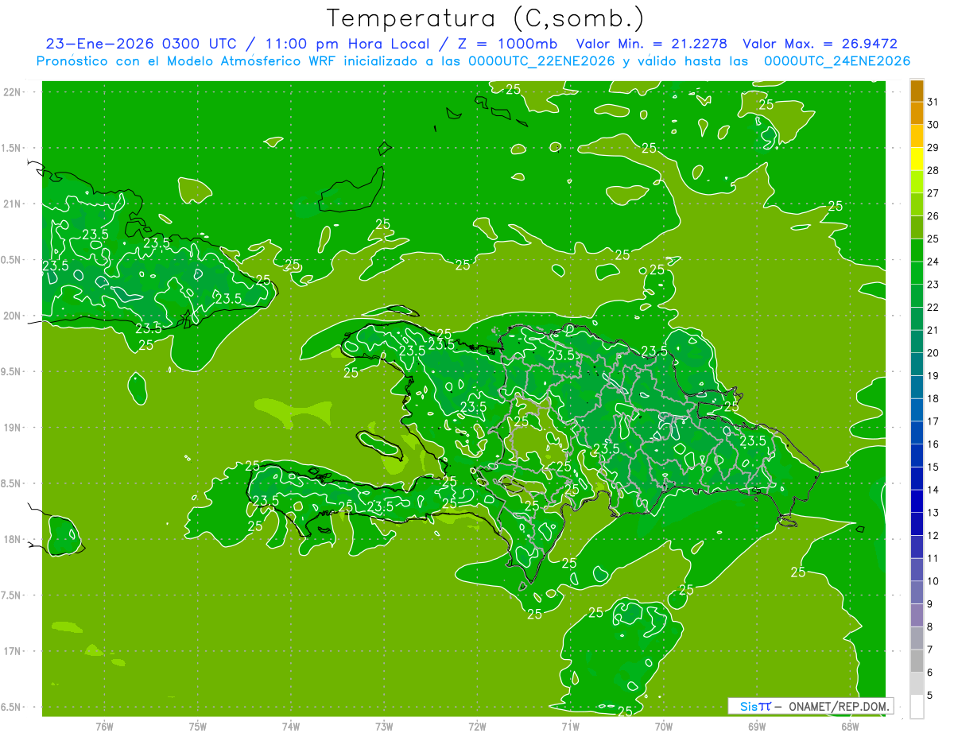Click the color scale's 28 label
954x737 pixels.
click(x=933, y=170)
